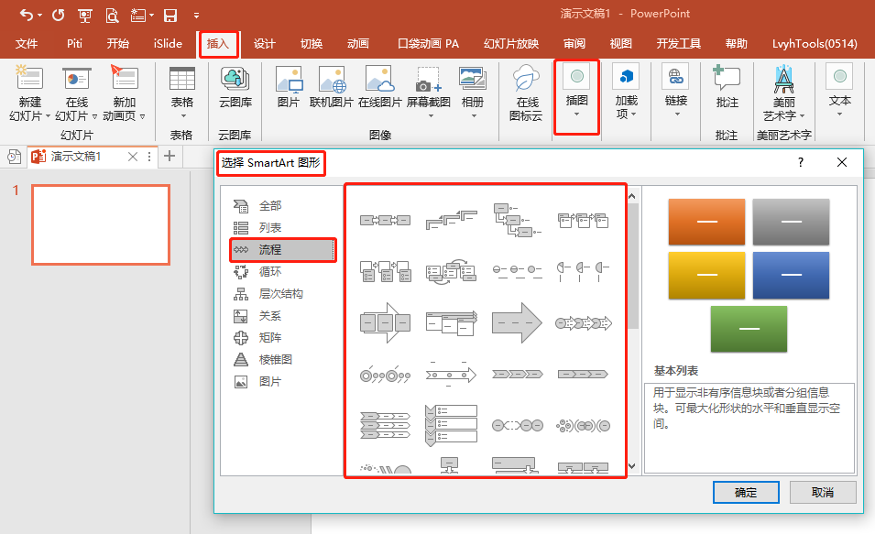875x534 pixels.
Task: Click the 联机图片 icon
Action: tap(332, 80)
